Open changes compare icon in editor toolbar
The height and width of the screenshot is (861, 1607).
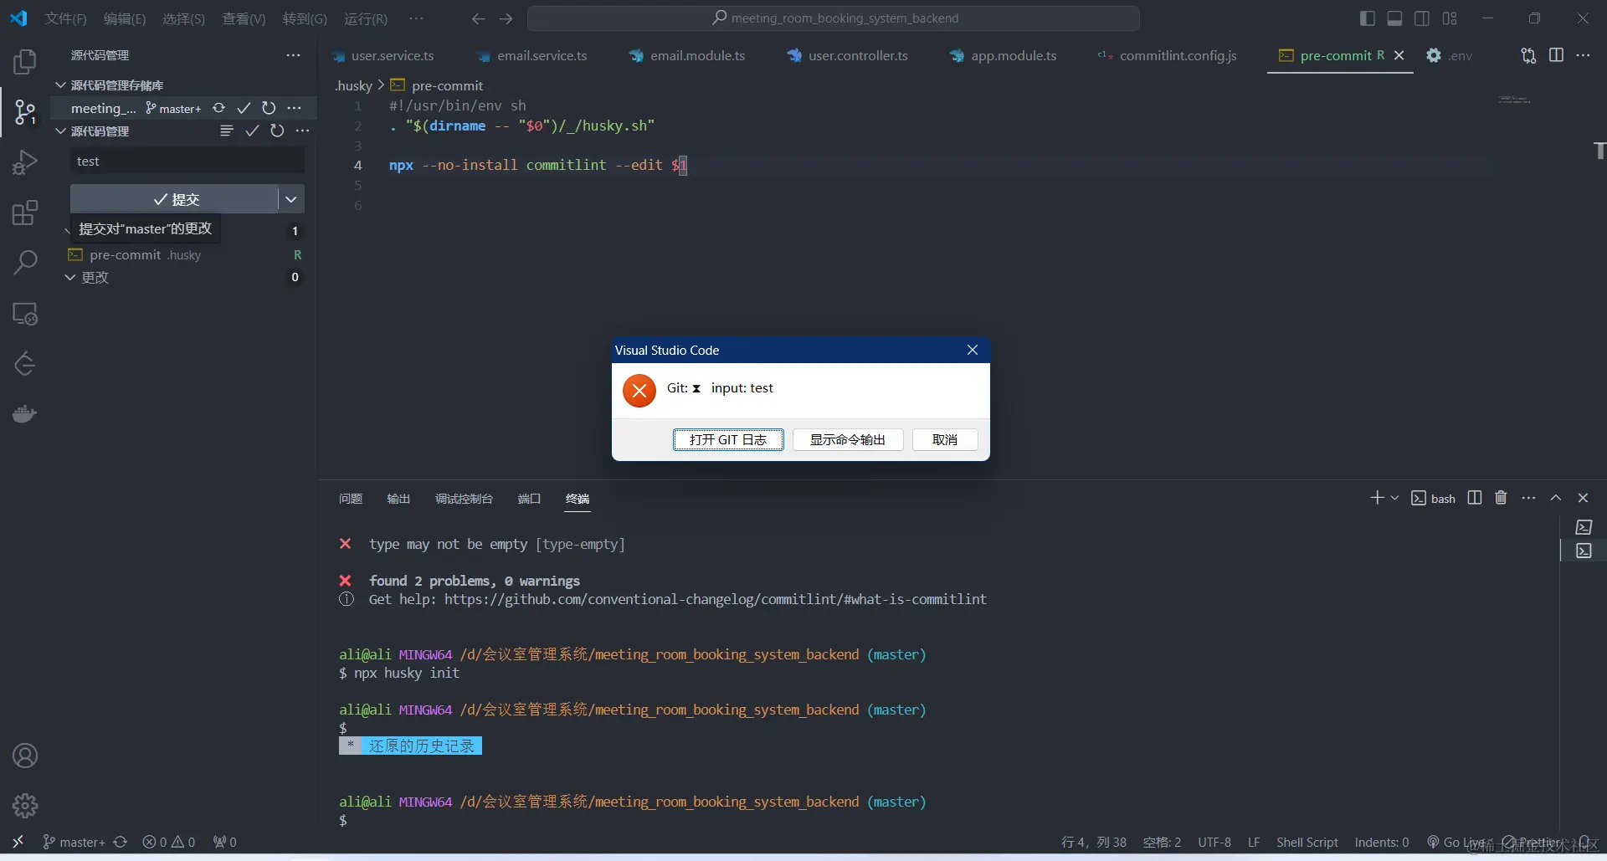point(1528,55)
